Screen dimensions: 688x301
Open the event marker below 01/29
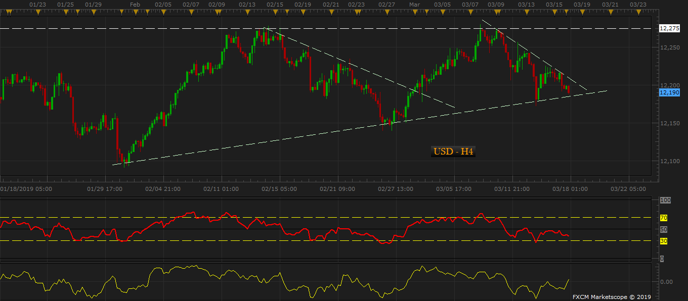(x=94, y=13)
